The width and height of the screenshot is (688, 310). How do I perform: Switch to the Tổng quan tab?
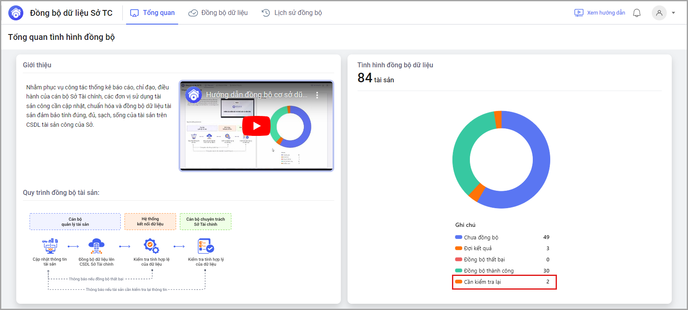point(152,13)
